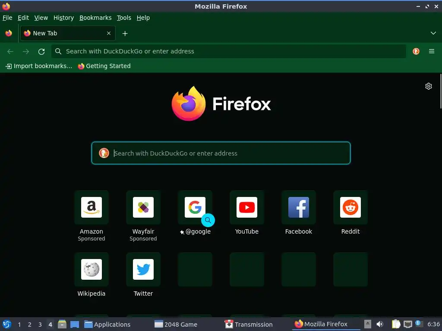Image resolution: width=442 pixels, height=331 pixels.
Task: Open the Getting Started bookmark
Action: click(x=104, y=66)
